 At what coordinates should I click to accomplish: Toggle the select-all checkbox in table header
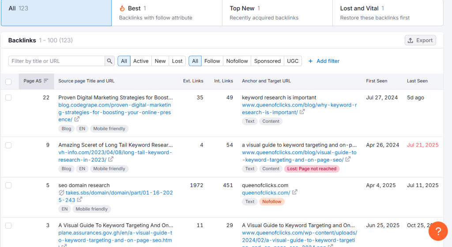tap(8, 81)
